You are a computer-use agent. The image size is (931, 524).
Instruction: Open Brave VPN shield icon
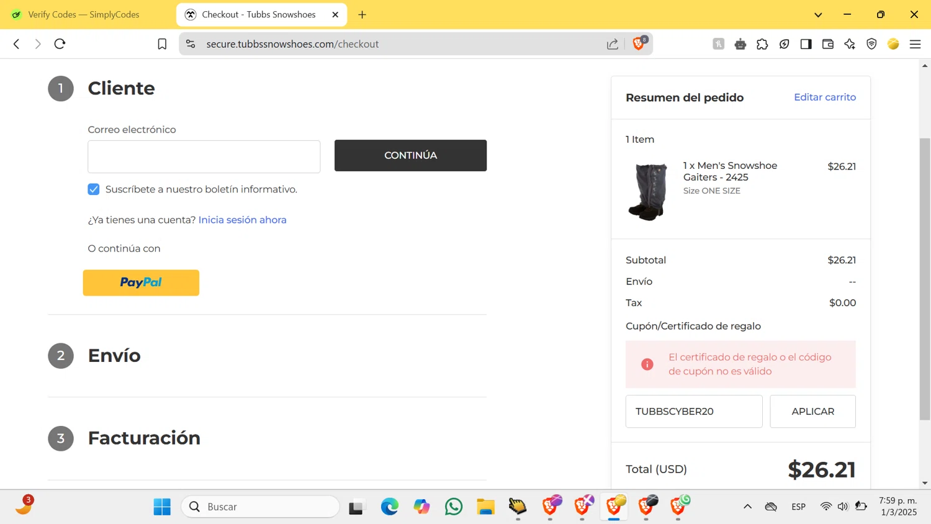(x=871, y=44)
